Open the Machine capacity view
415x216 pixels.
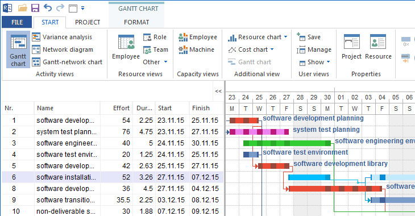pyautogui.click(x=196, y=49)
